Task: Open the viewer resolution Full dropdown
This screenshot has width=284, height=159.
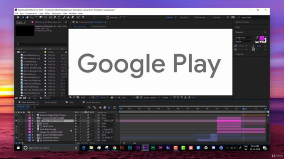Action: [x=128, y=98]
